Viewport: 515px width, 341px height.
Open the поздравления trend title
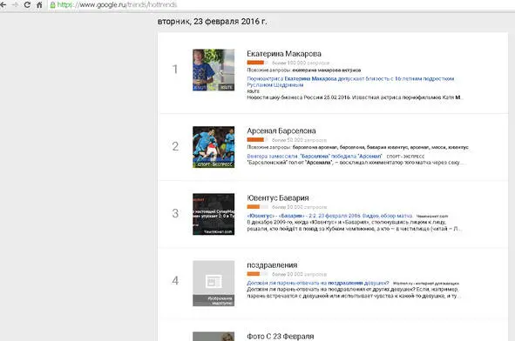coord(272,265)
